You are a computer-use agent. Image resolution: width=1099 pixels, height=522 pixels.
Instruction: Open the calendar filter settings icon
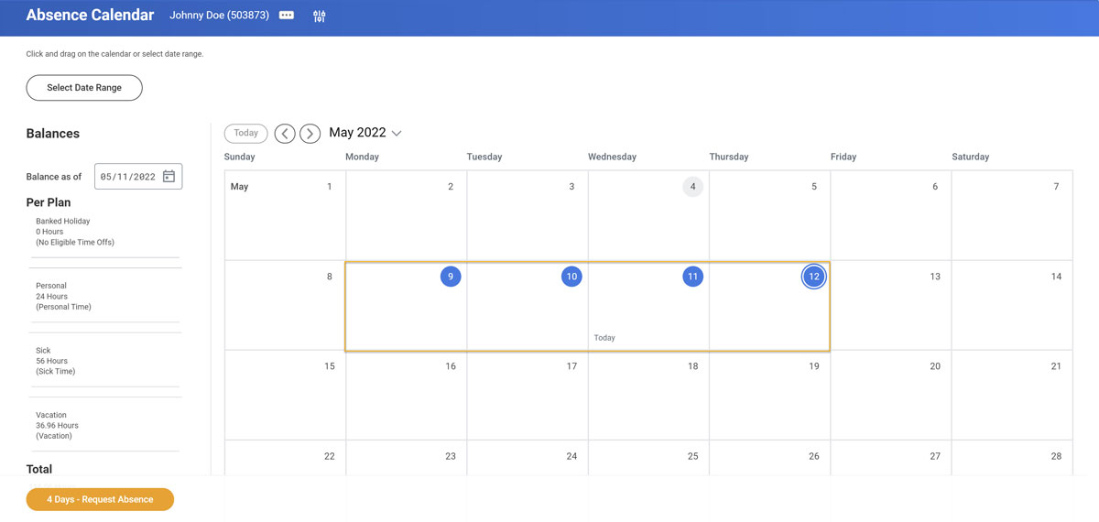point(319,16)
